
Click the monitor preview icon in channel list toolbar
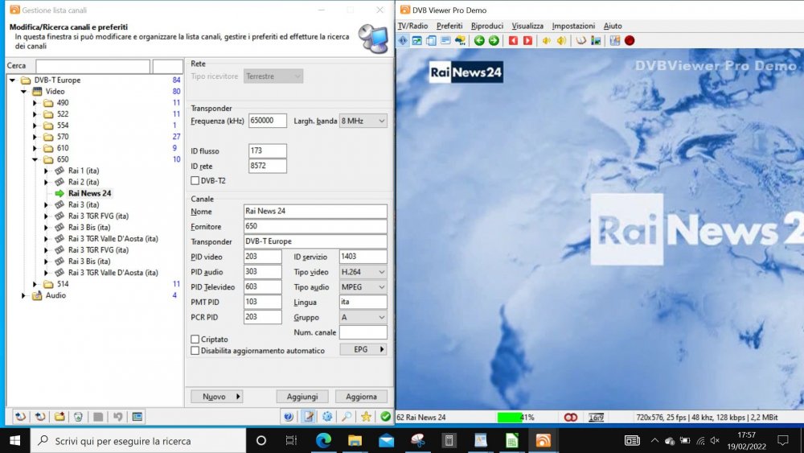(137, 417)
